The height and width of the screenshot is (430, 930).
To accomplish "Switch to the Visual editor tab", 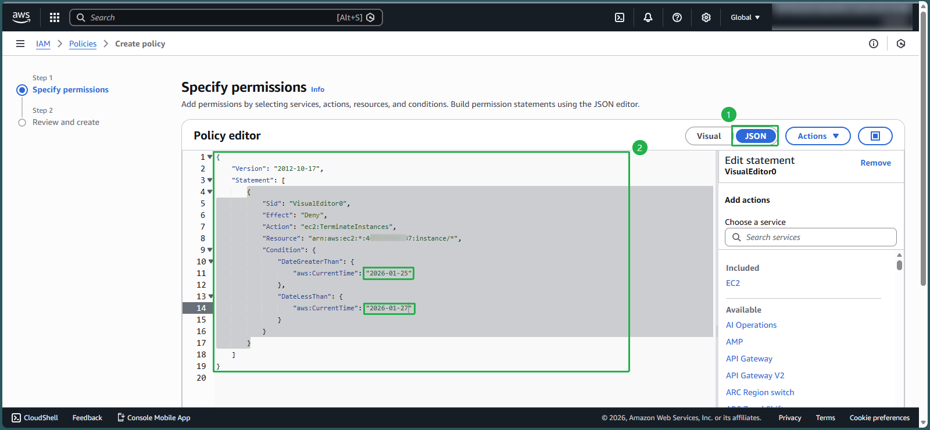I will [709, 136].
